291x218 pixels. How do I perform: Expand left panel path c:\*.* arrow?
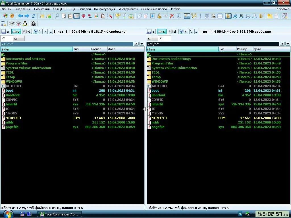2,44
